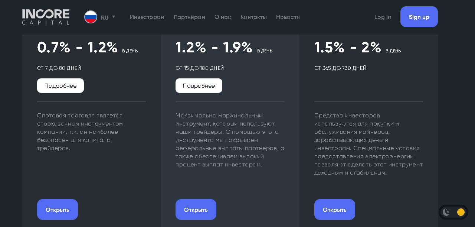Screen dimensions: 475x227
Task: Click the Russian flag icon
Action: pyautogui.click(x=91, y=17)
